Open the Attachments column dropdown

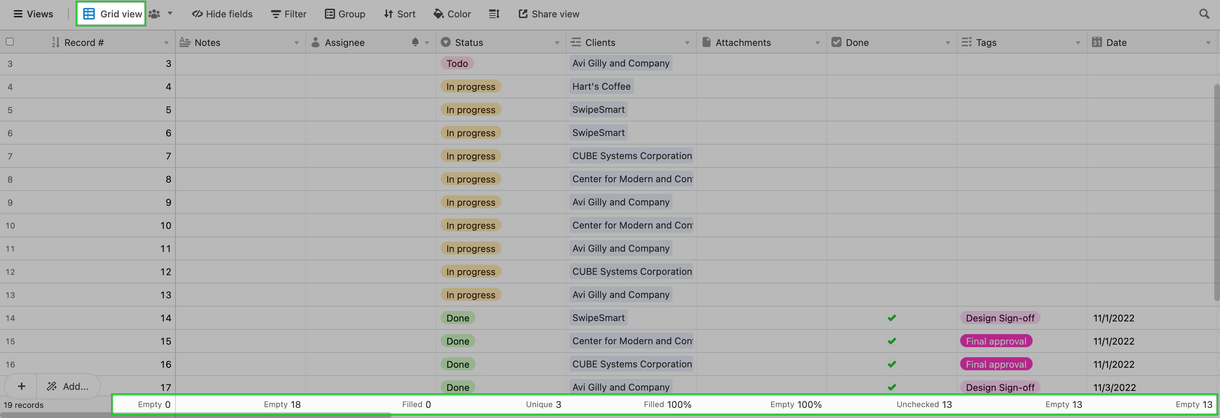[x=817, y=43]
